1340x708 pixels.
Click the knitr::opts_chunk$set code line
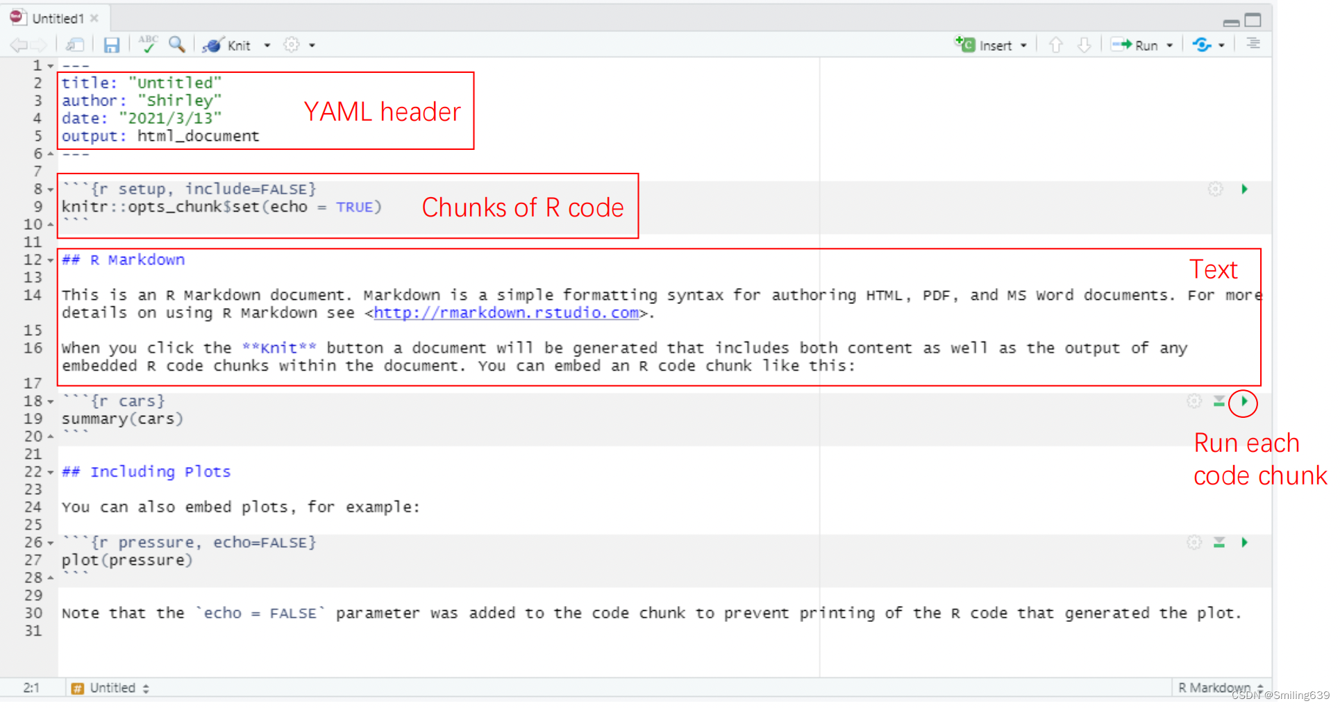[221, 207]
